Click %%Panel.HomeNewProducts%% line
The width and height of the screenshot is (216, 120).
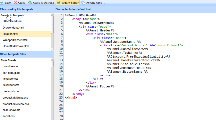click(x=129, y=68)
